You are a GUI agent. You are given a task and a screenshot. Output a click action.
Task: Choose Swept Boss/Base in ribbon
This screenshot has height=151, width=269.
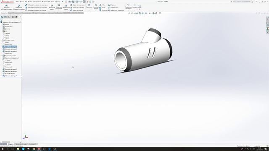click(x=37, y=5)
